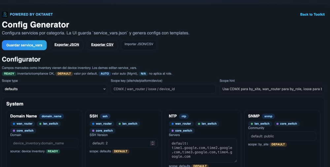The image size is (330, 167).
Task: Click the Oktanet logo icon
Action: click(x=5, y=14)
